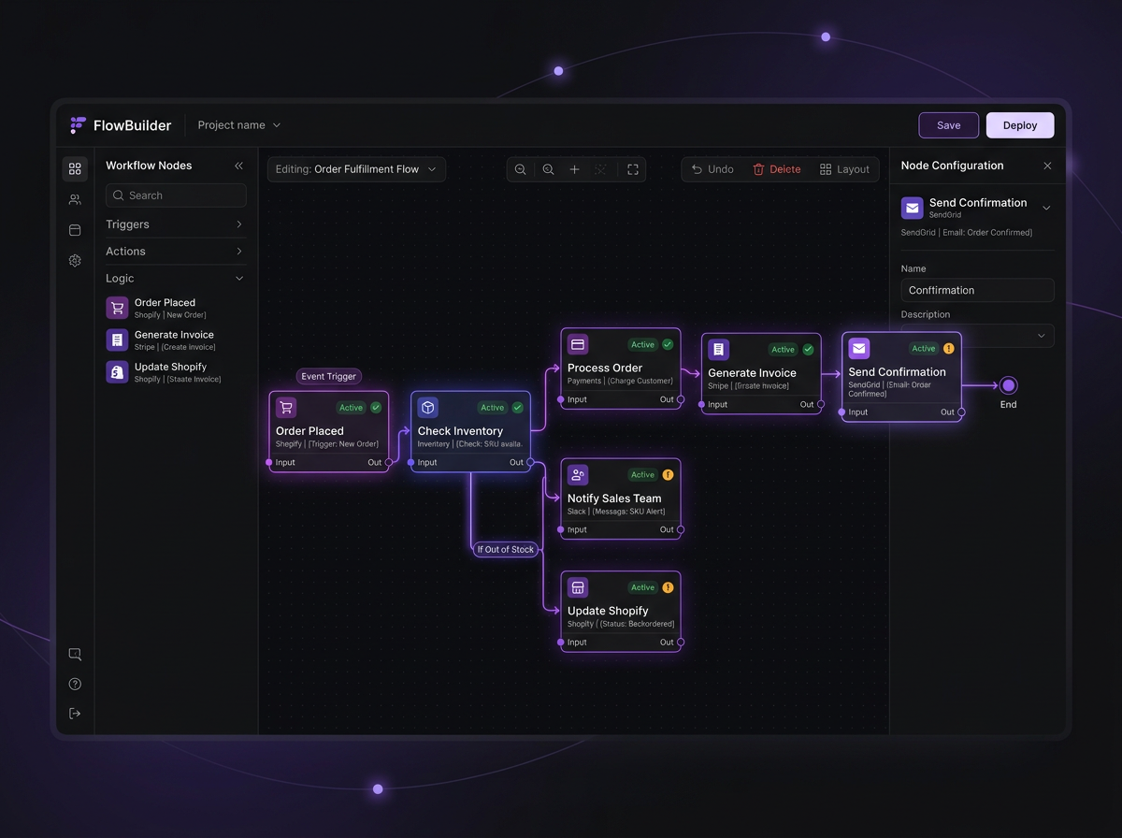
Task: Open the Editing: Order Fulfillment Flow dropdown
Action: [356, 169]
